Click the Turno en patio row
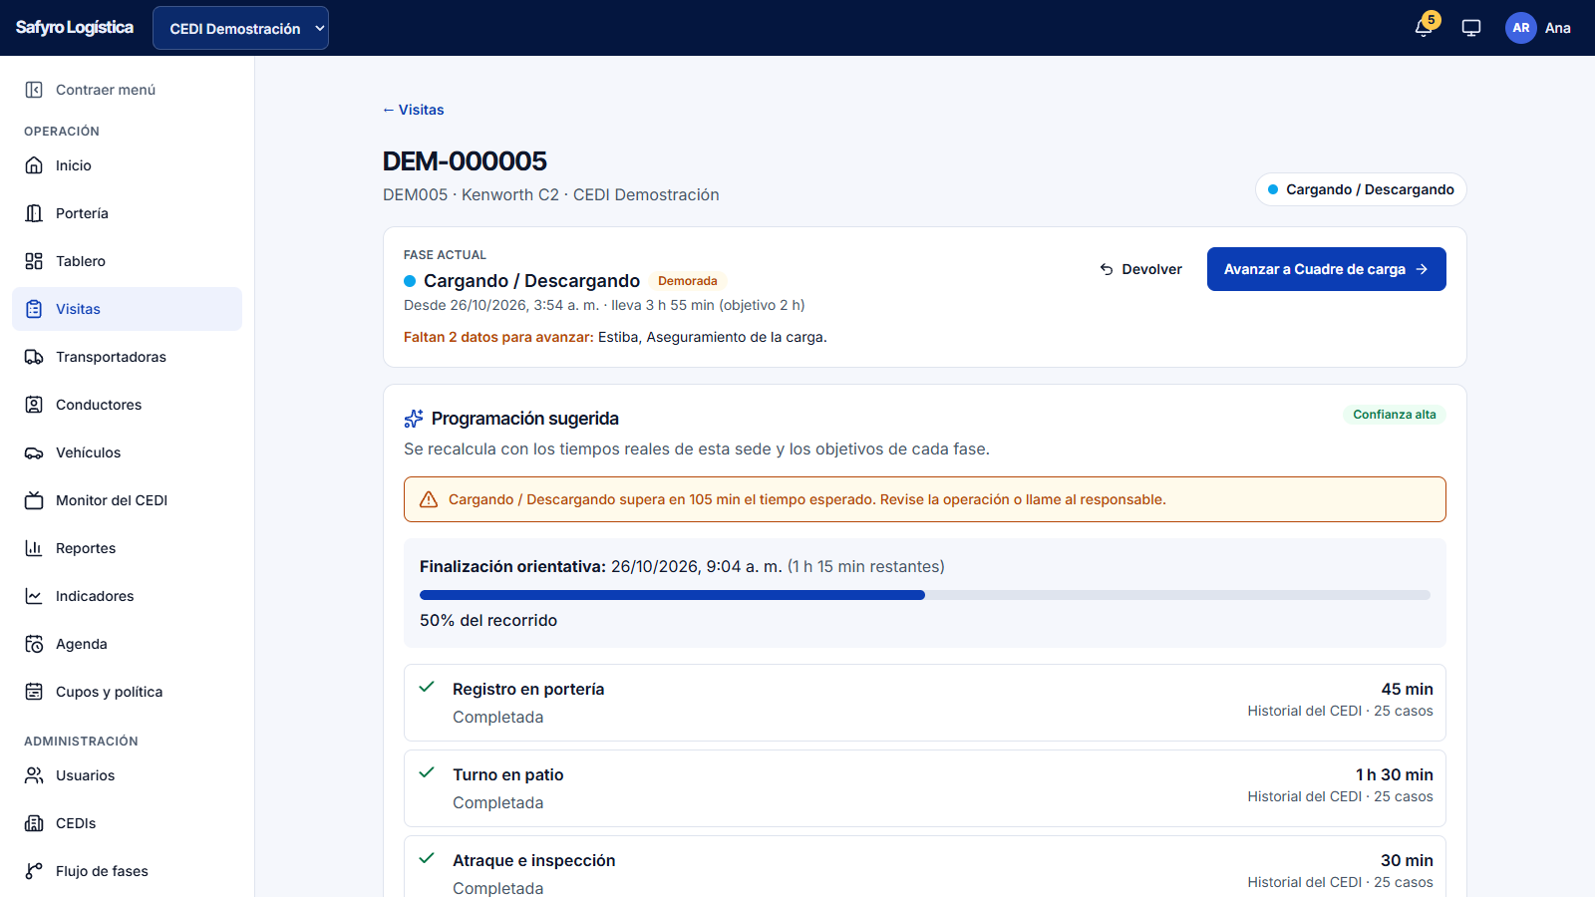The image size is (1595, 897). point(925,788)
